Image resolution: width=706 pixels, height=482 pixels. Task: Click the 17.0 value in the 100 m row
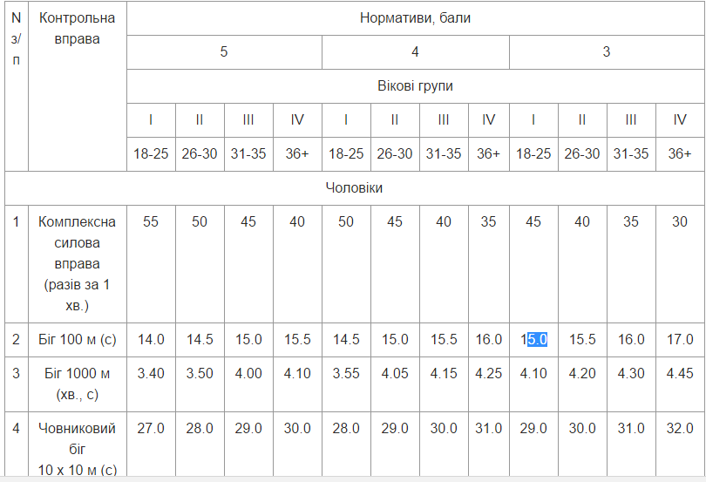click(680, 339)
